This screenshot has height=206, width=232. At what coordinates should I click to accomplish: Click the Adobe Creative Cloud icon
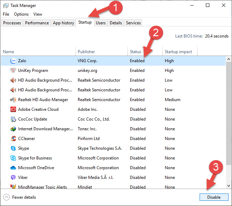tap(13, 109)
